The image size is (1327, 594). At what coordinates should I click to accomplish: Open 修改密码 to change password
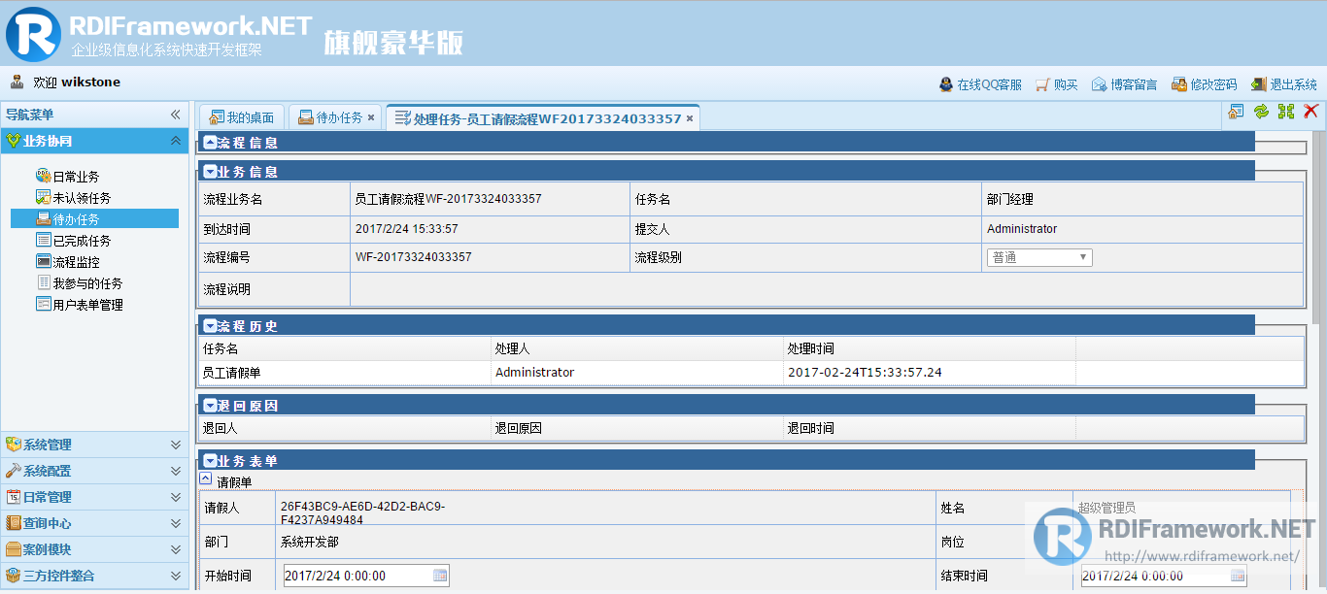click(1204, 84)
